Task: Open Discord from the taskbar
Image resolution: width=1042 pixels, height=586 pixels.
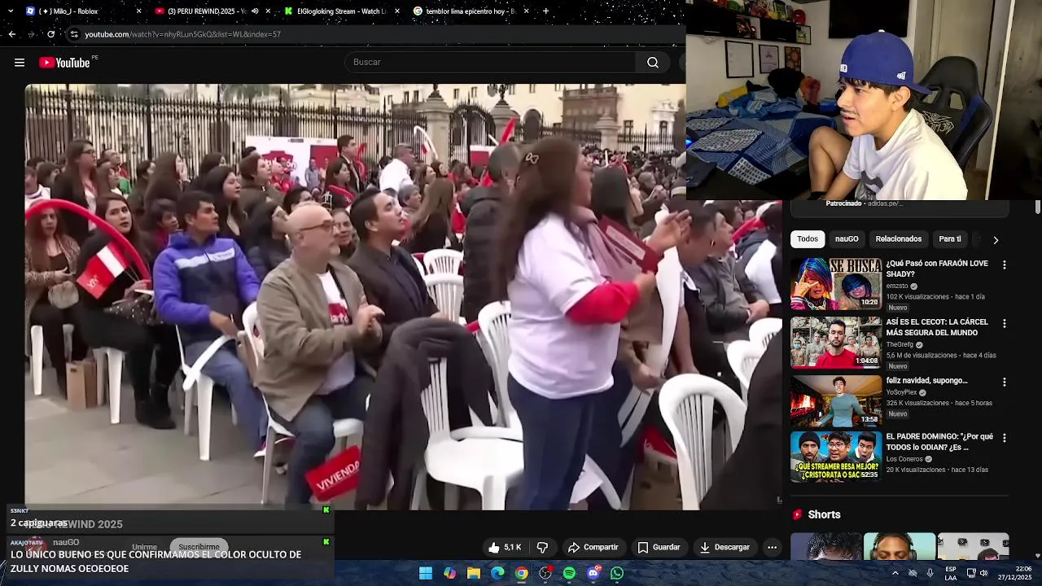Action: 593,573
